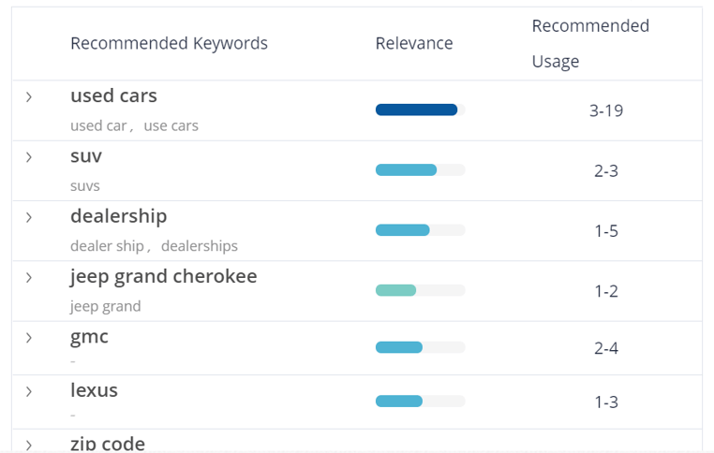Screen dimensions: 714x453
Task: Click the 3-19 usage value
Action: 606,110
